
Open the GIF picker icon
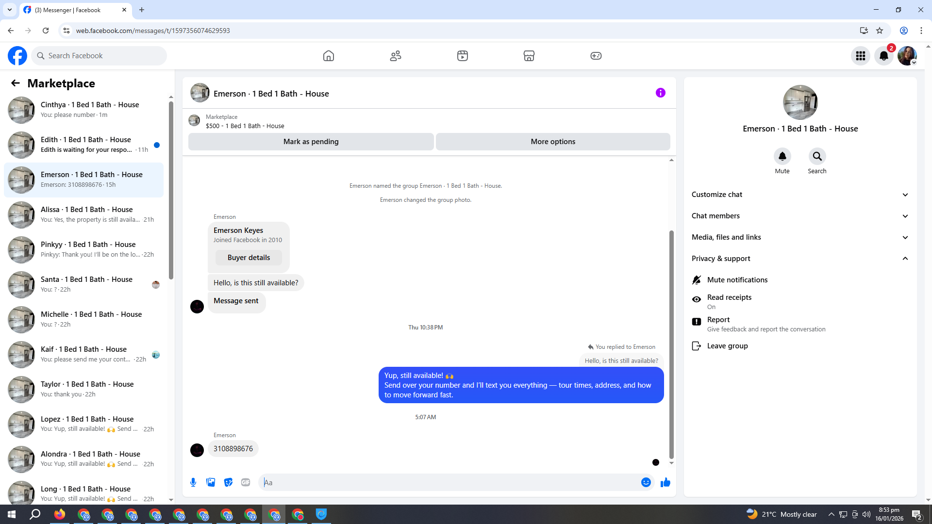(246, 482)
